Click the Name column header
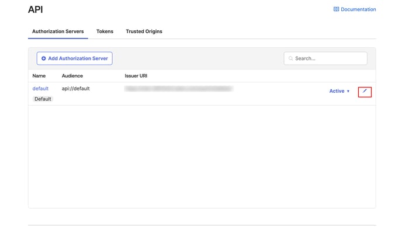The width and height of the screenshot is (402, 228). (39, 76)
